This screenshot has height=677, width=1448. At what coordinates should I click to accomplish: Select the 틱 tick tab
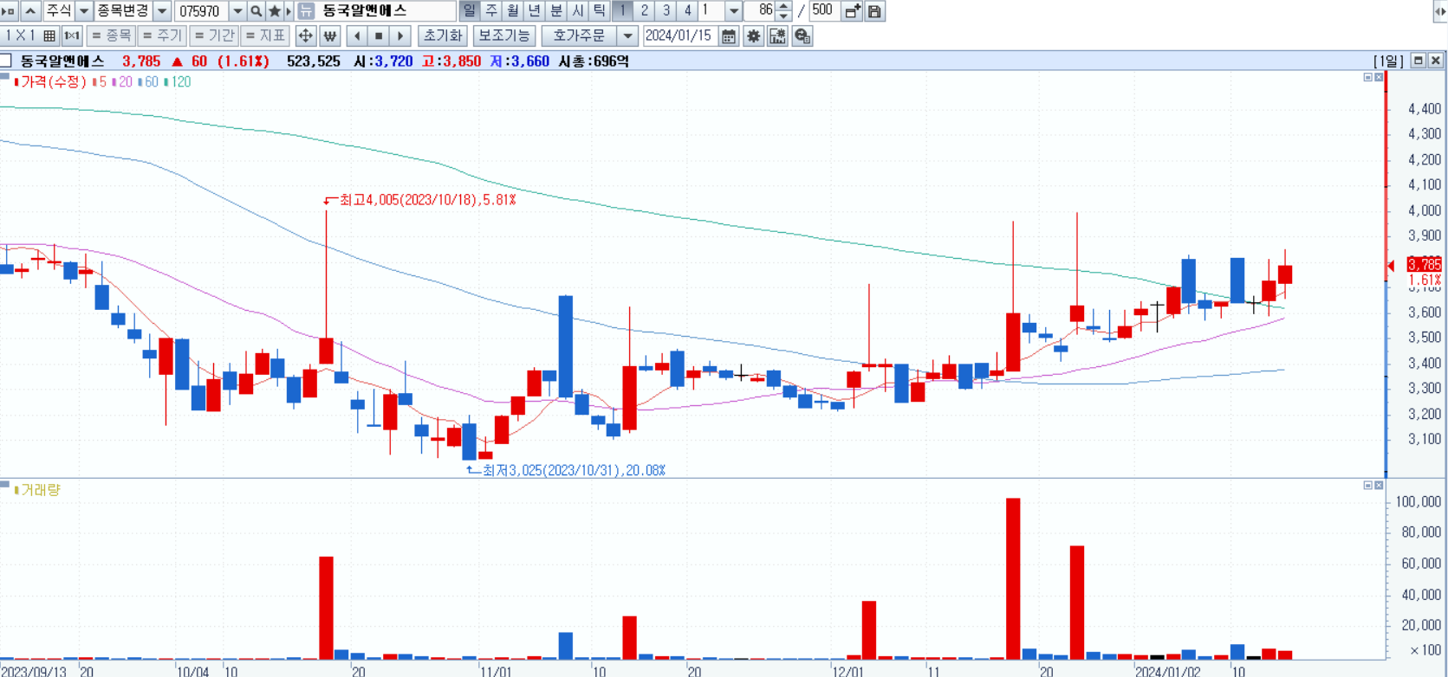tap(600, 11)
